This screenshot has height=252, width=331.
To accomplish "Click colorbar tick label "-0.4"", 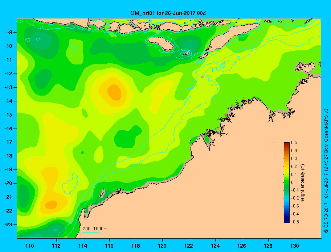I will [x=295, y=214].
